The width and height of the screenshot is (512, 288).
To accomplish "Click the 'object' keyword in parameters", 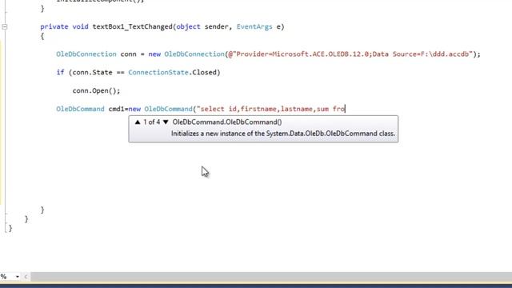I will [189, 26].
